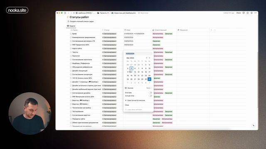This screenshot has width=266, height=149.
Task: Select March 31 in the calendar
Action: pyautogui.click(x=150, y=79)
